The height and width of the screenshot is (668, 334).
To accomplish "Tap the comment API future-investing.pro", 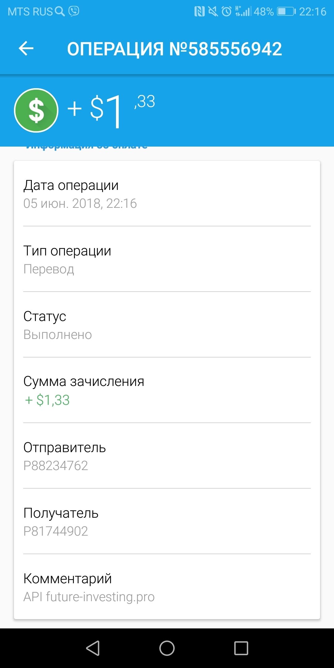I will pos(89,597).
